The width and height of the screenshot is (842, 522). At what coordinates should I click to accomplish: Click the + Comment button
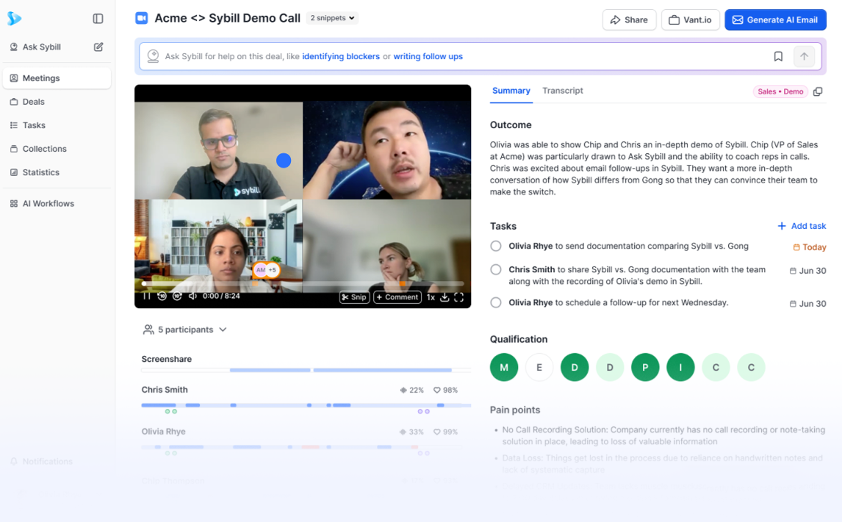pos(397,297)
